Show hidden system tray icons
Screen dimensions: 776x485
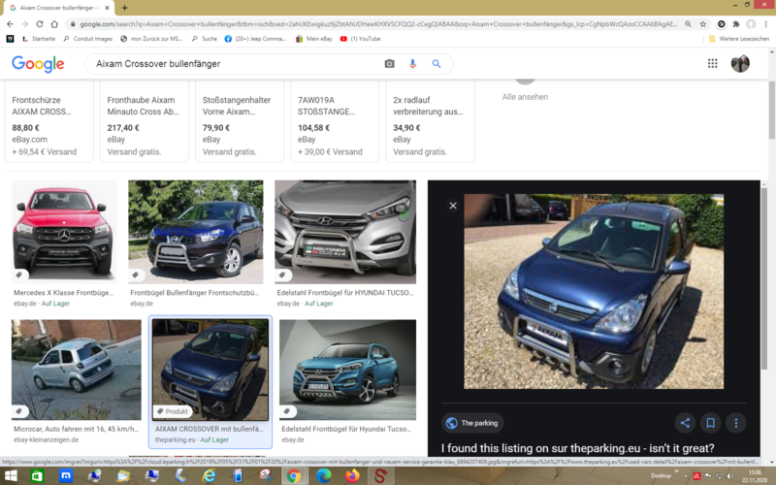(686, 476)
